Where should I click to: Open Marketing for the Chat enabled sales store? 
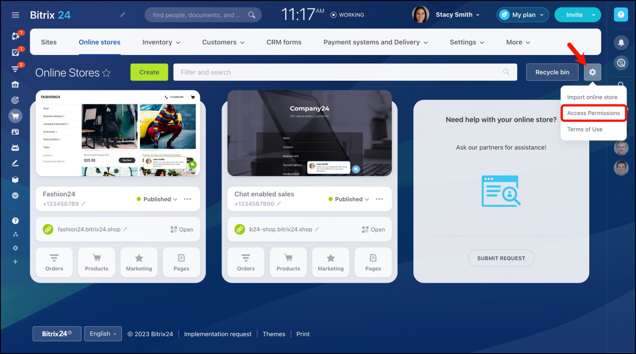(x=331, y=262)
